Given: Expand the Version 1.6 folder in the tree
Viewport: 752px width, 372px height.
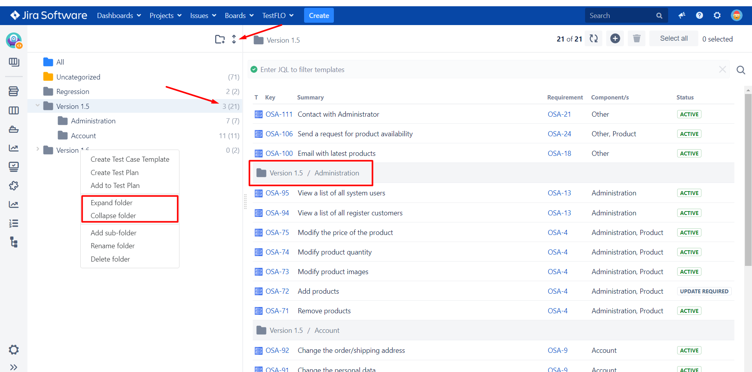Looking at the screenshot, I should [x=37, y=149].
